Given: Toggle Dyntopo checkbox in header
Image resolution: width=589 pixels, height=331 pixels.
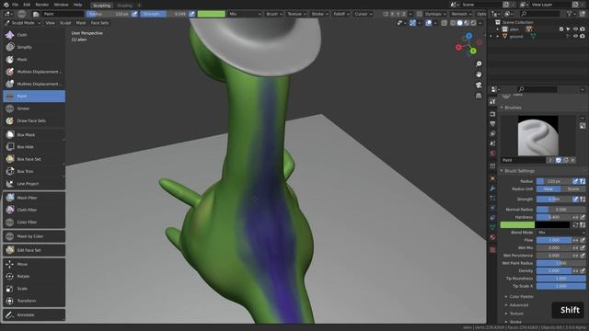Looking at the screenshot, I should [420, 14].
